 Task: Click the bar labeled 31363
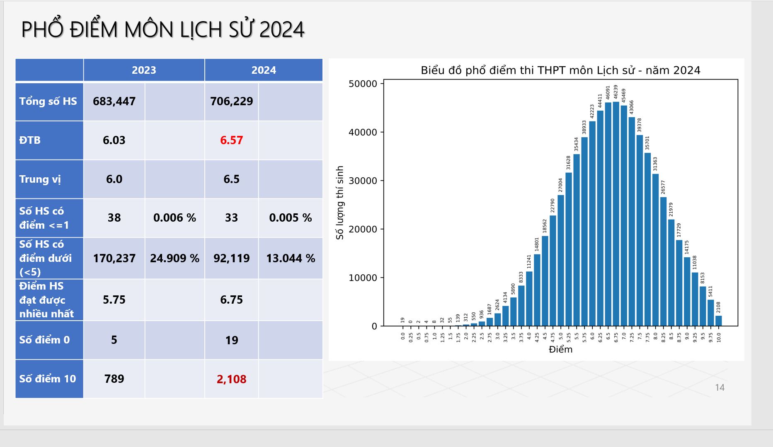[x=655, y=250]
